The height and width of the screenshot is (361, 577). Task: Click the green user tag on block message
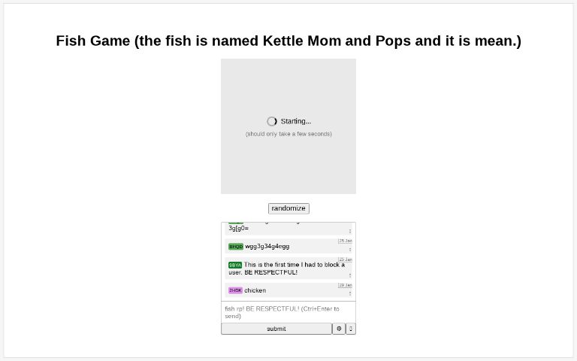coord(235,265)
